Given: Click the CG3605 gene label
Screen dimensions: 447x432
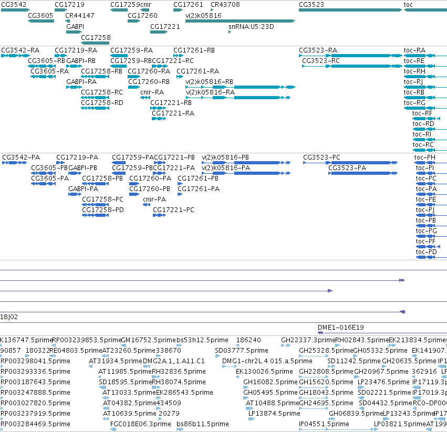Looking at the screenshot, I should (x=40, y=16).
